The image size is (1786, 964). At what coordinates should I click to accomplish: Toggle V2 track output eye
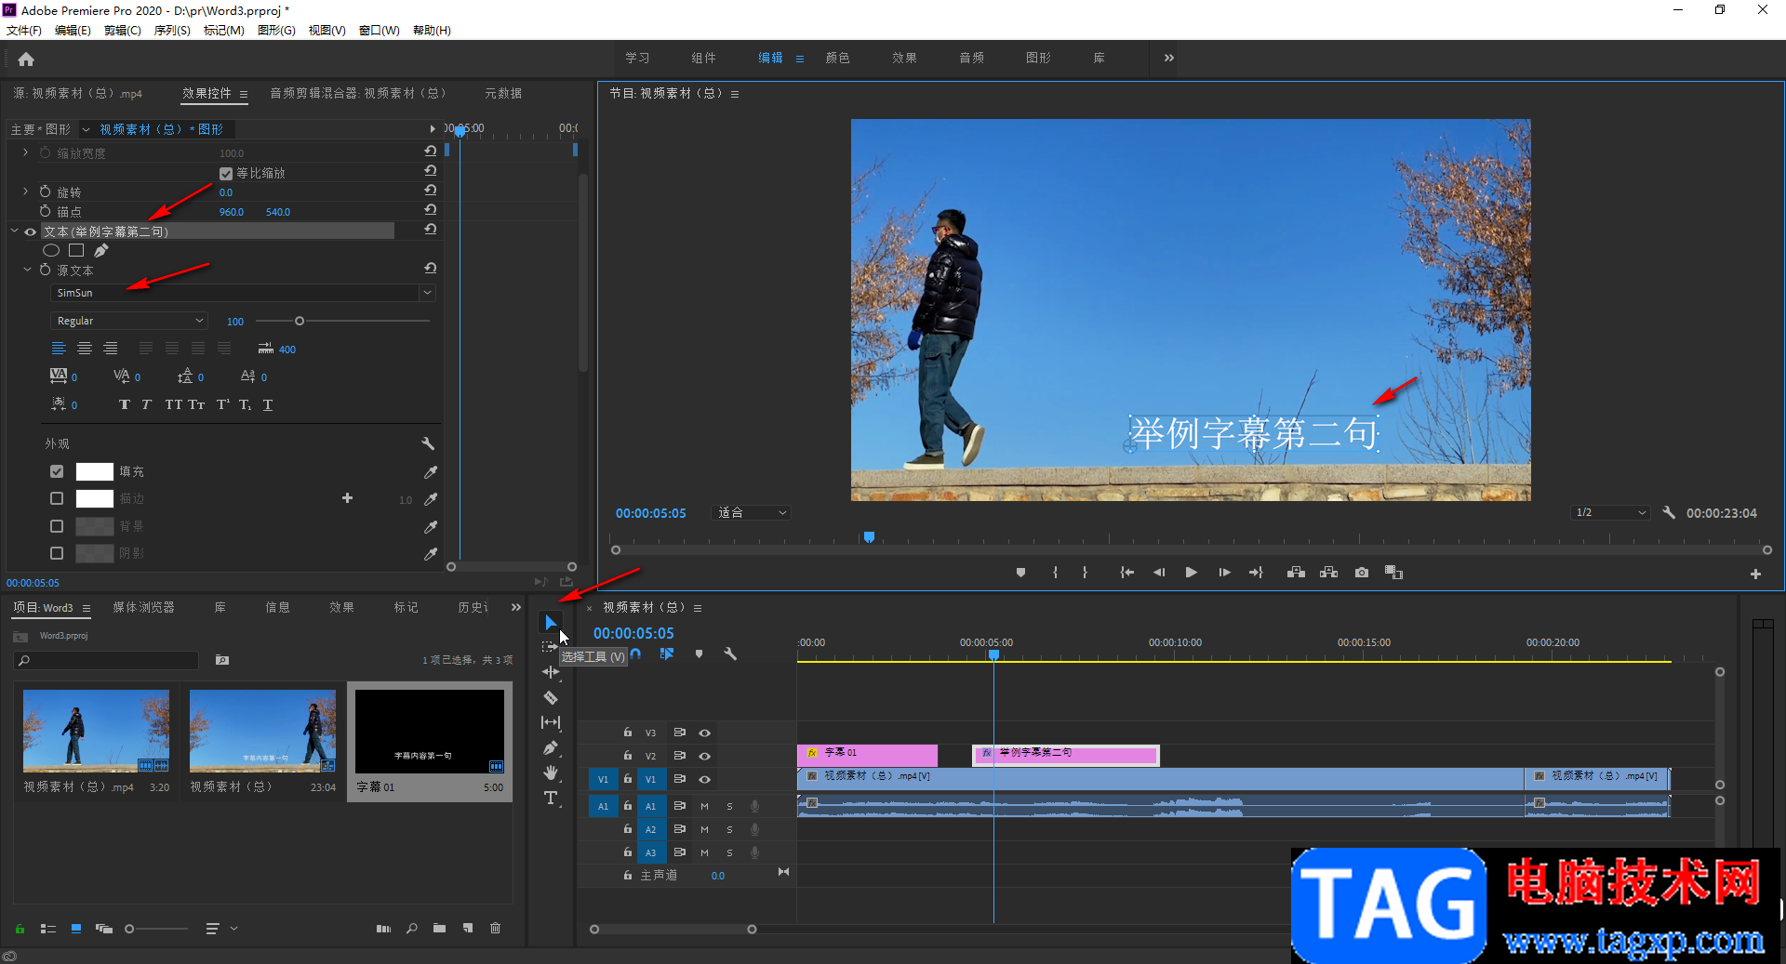pos(704,756)
